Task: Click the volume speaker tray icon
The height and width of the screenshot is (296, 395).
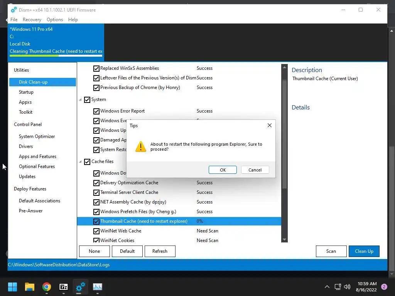Action: click(x=347, y=287)
